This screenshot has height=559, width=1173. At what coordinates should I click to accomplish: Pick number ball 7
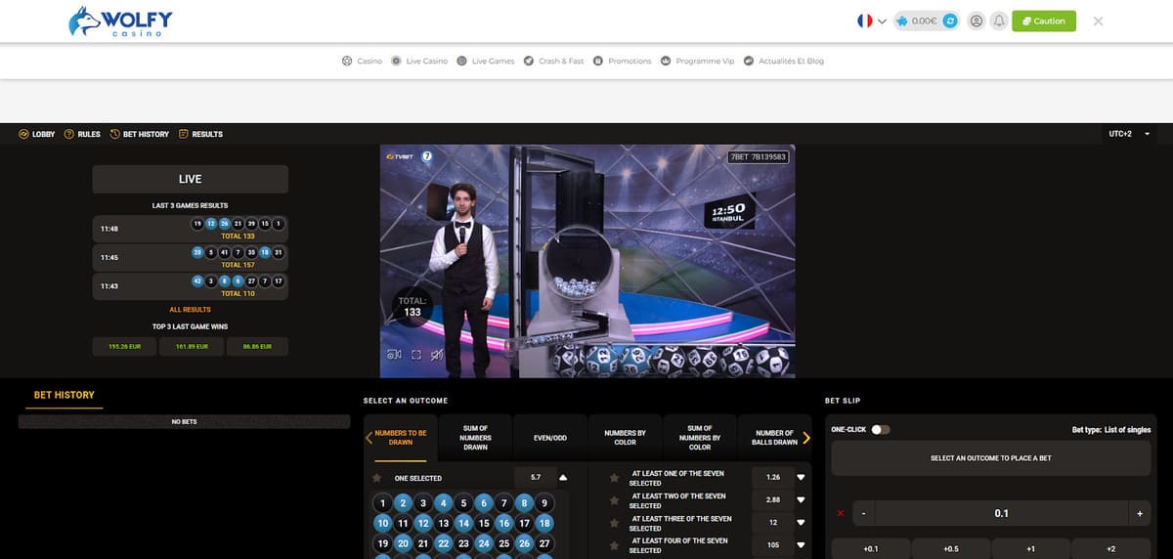click(x=503, y=503)
